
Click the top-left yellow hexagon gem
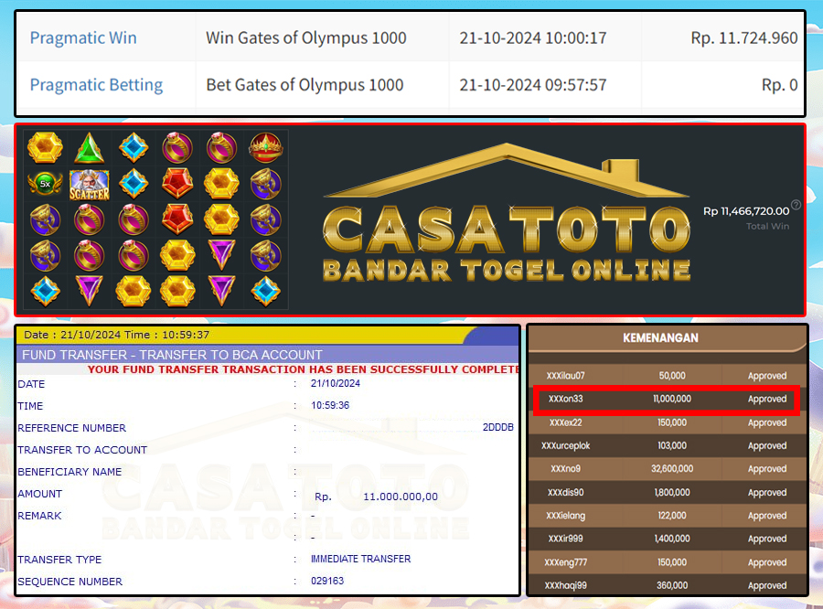point(43,147)
